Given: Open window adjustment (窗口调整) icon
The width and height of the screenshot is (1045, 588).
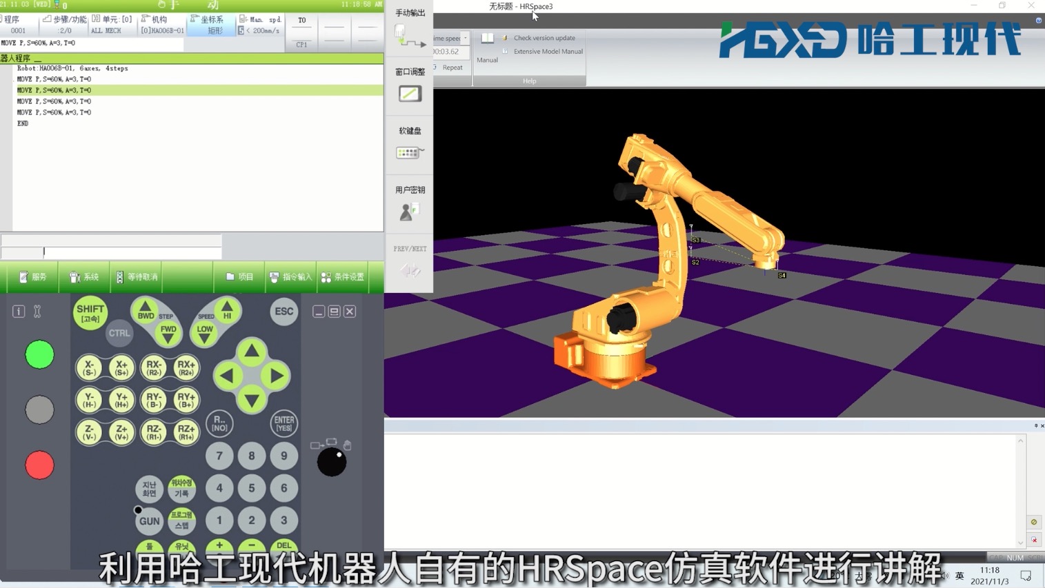Looking at the screenshot, I should [410, 94].
